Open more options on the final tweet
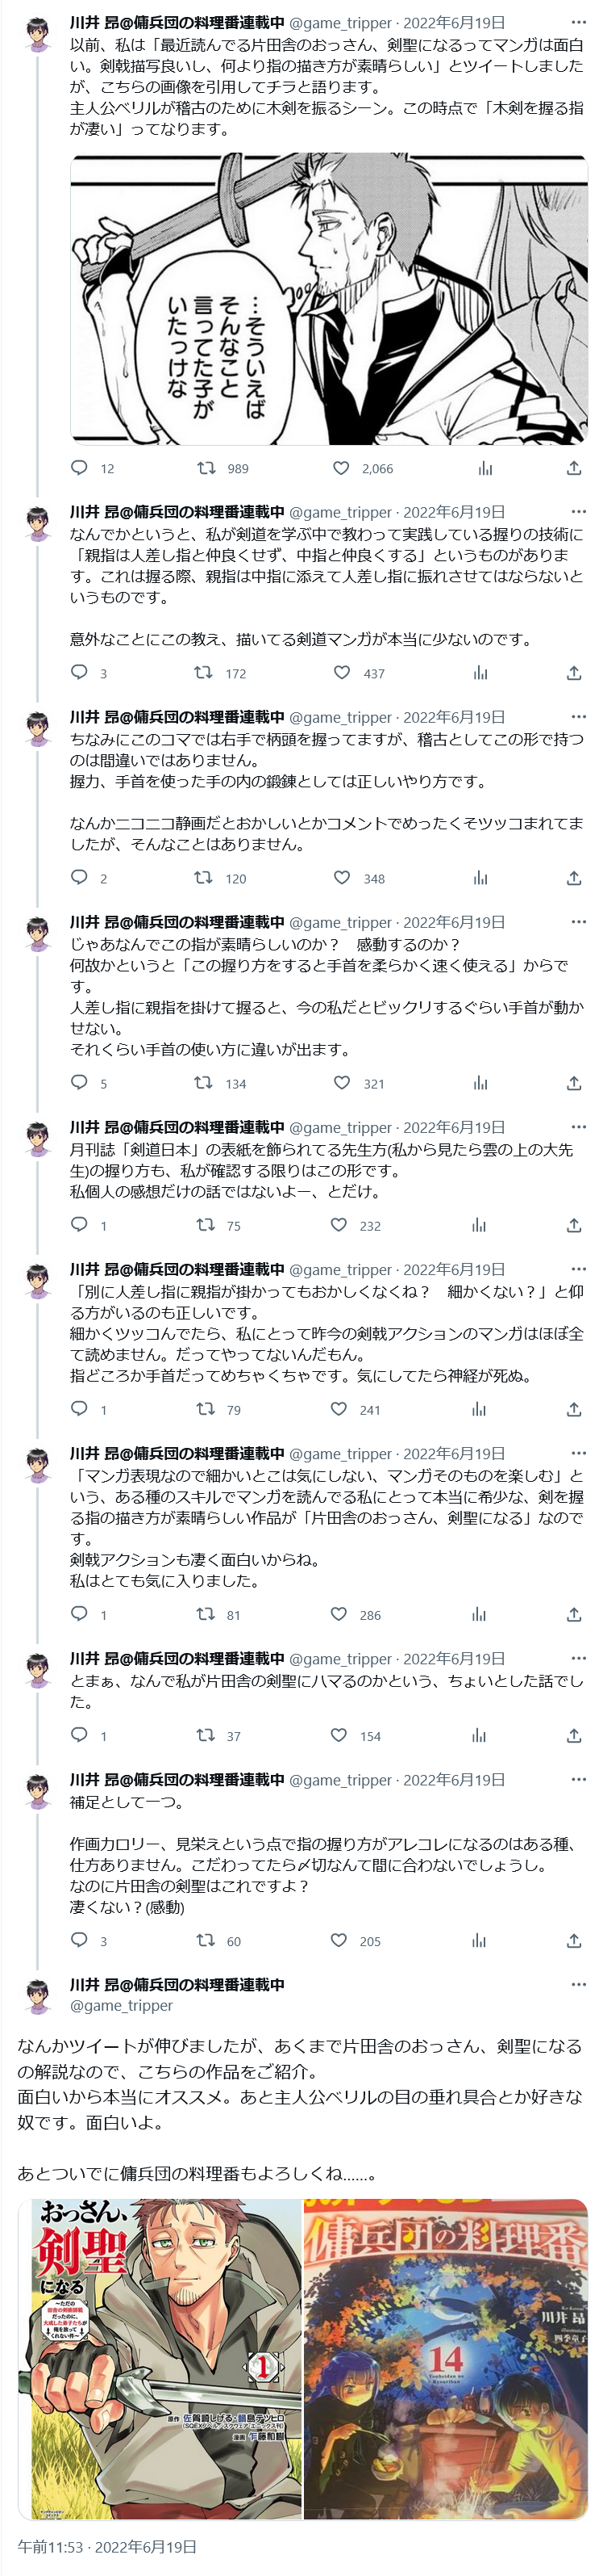603x2576 pixels. (578, 1984)
